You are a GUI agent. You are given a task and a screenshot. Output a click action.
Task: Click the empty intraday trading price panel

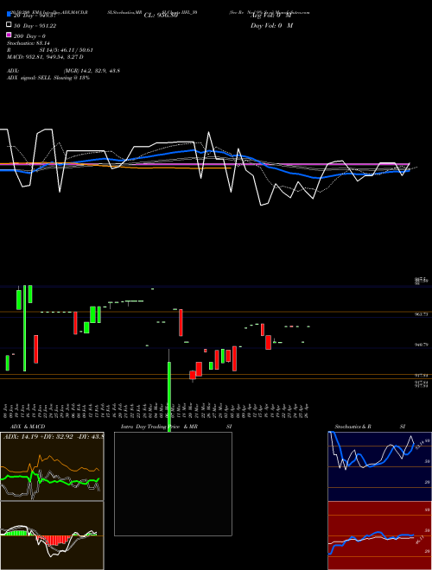point(173,484)
